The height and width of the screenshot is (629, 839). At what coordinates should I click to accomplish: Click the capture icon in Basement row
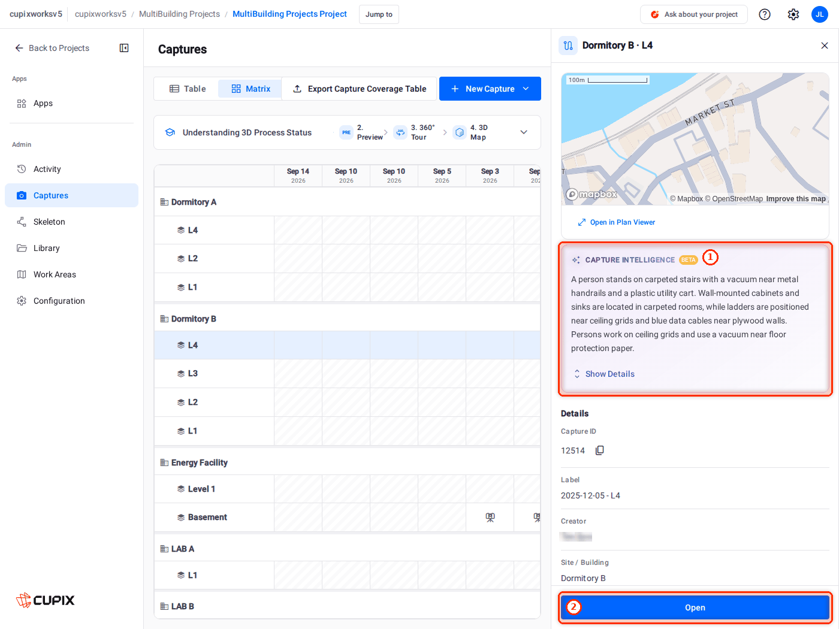pos(490,518)
